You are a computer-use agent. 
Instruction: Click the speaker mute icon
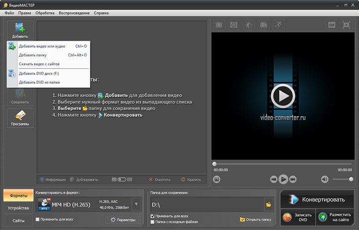point(325,179)
